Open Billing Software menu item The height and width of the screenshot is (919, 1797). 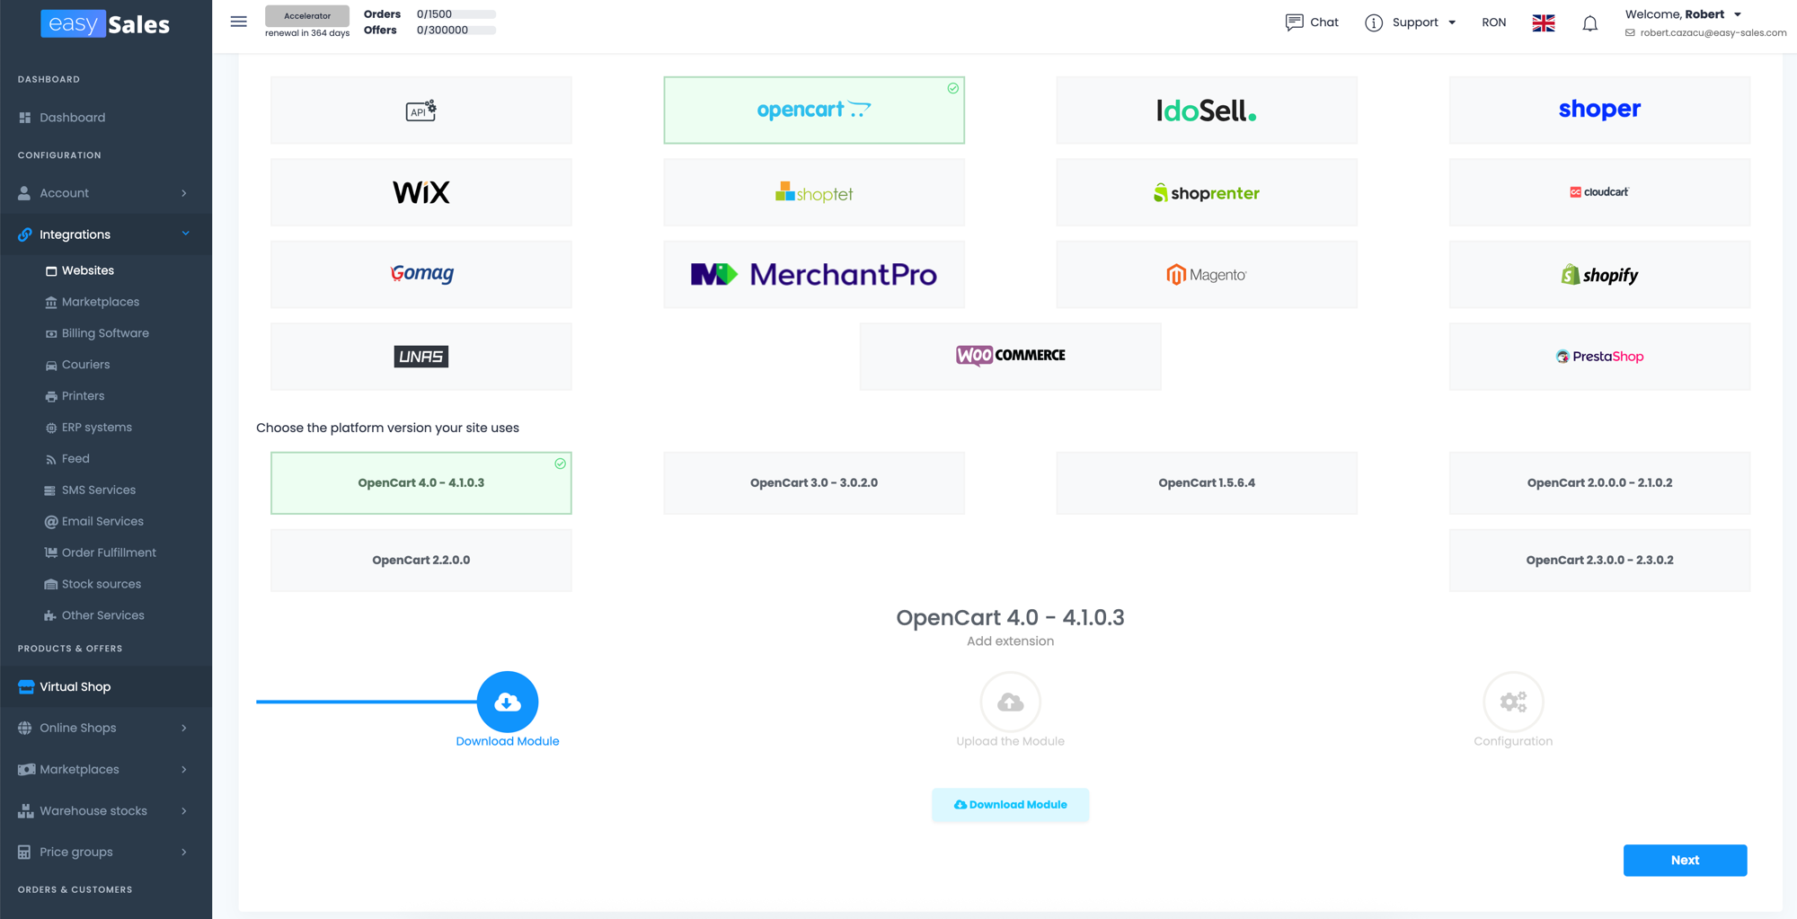pos(105,333)
